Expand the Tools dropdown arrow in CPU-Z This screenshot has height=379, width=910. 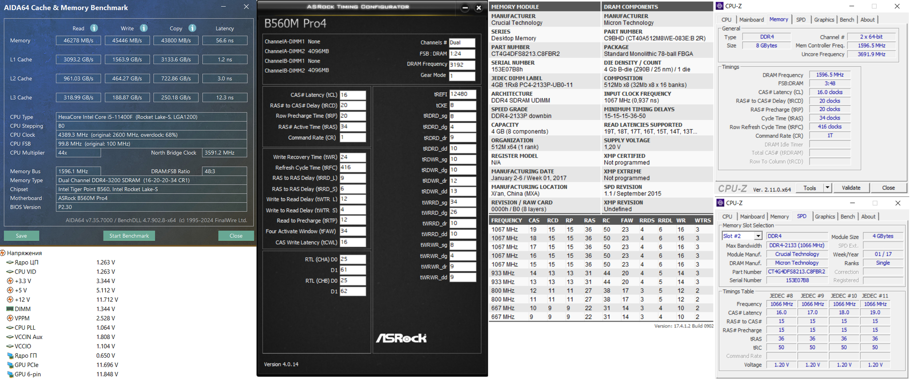click(x=827, y=188)
